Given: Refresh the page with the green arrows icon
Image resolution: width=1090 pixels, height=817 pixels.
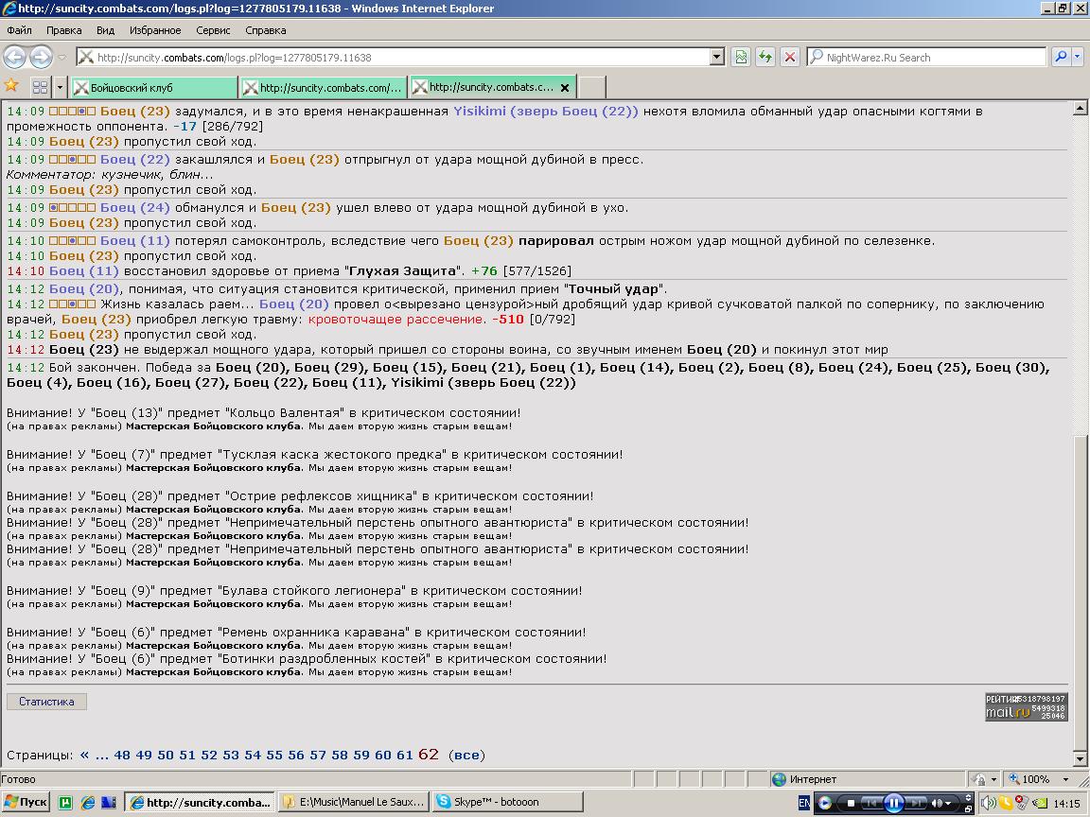Looking at the screenshot, I should pos(765,58).
